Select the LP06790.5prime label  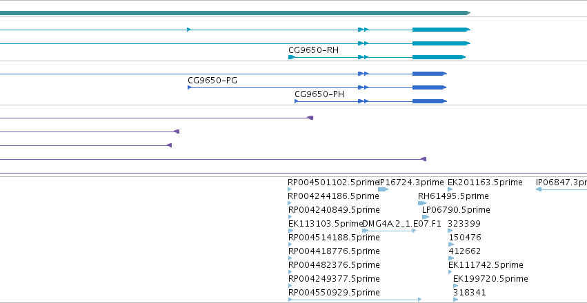tap(456, 210)
